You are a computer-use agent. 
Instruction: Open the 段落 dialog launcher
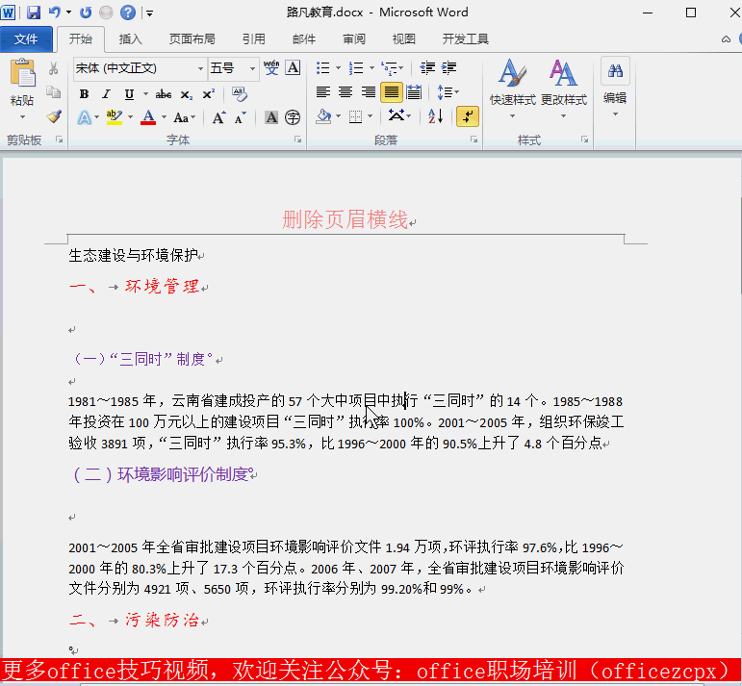point(473,140)
